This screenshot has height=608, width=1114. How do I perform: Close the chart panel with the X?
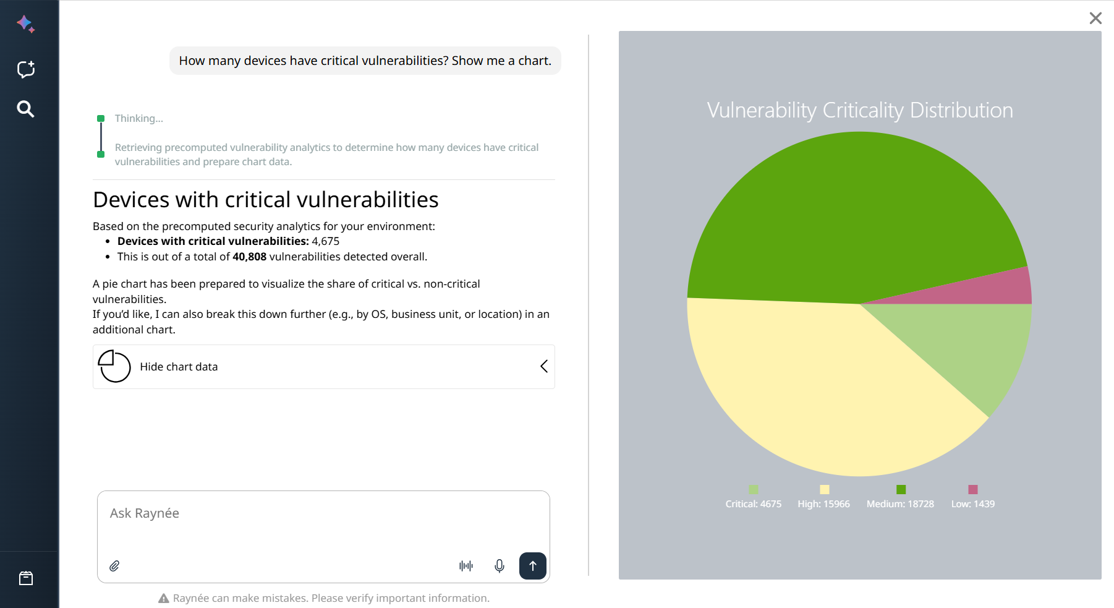(1096, 18)
